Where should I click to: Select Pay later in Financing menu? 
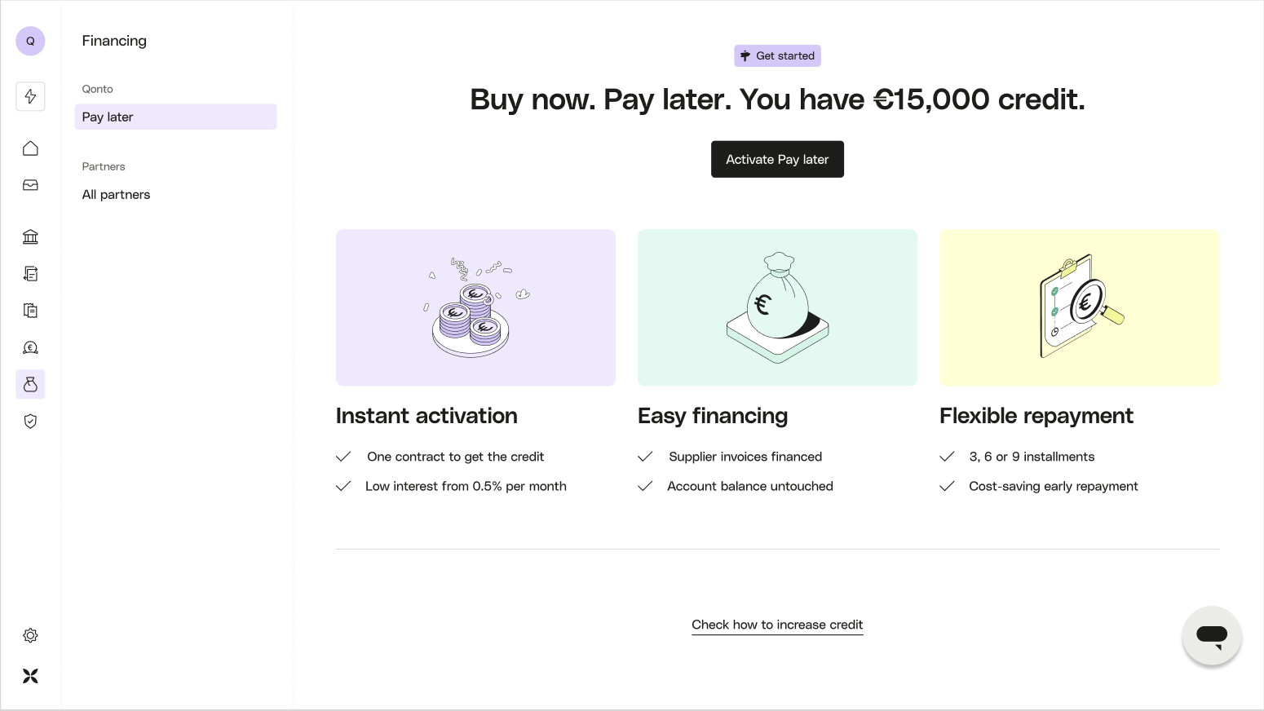pos(175,117)
